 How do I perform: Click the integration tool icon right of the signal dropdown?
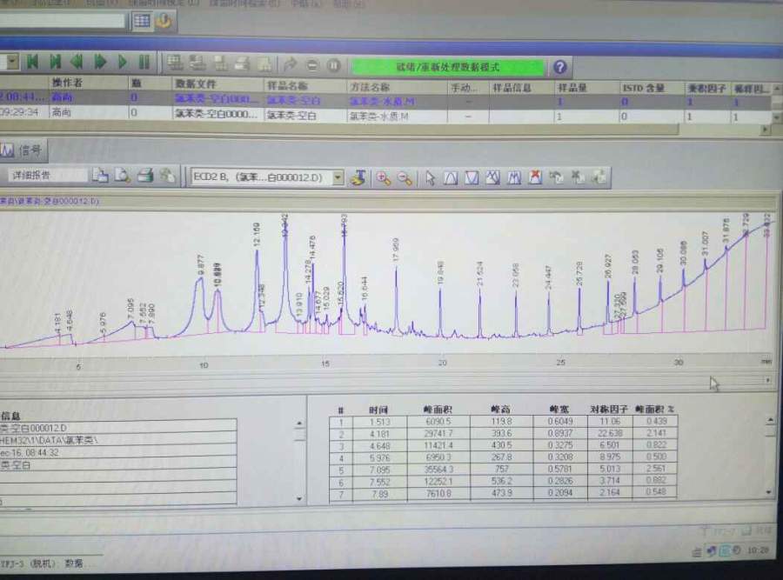click(358, 177)
